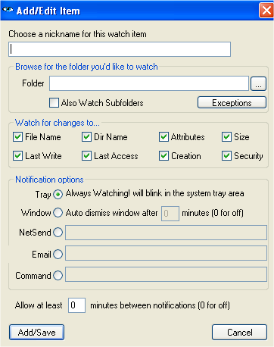The width and height of the screenshot is (274, 347).
Task: Select the Command notification radio button
Action: 58,275
